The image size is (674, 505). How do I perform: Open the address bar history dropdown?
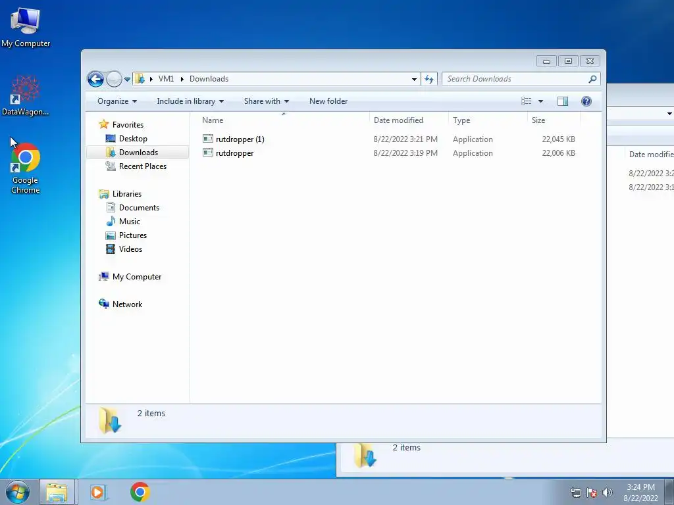pyautogui.click(x=414, y=79)
